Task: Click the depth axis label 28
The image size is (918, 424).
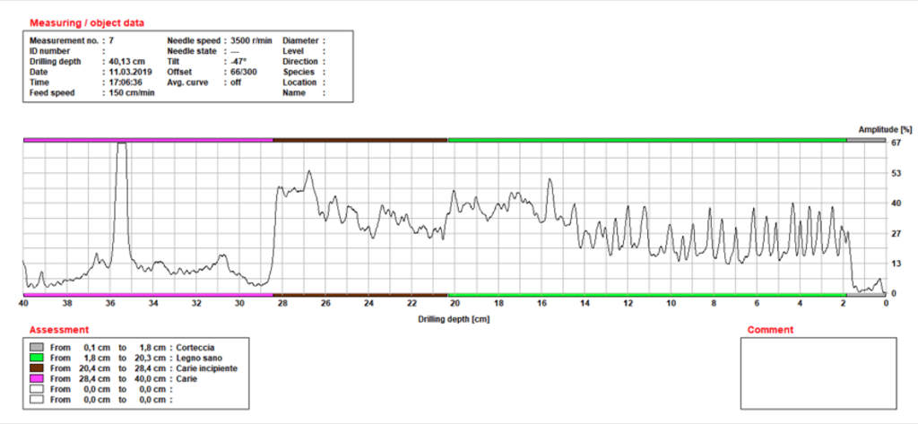Action: (x=282, y=303)
